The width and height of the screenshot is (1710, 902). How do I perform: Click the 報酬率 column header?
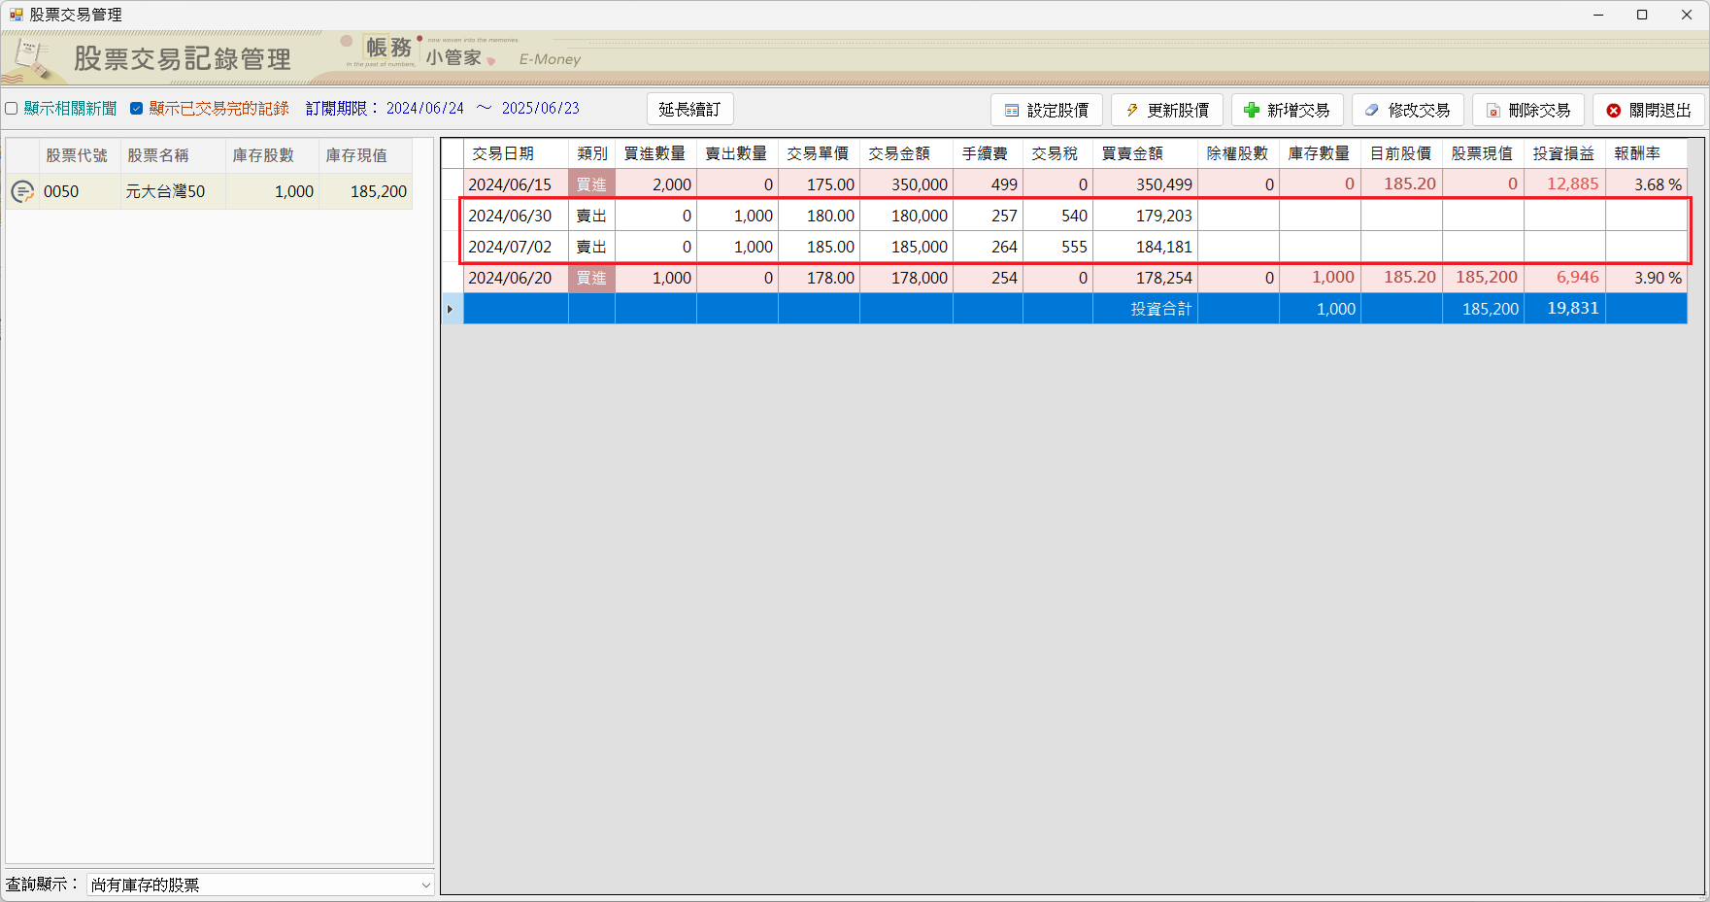pos(1646,153)
